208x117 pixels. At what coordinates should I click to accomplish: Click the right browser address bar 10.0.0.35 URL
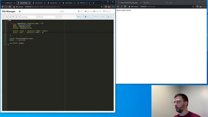148,6
